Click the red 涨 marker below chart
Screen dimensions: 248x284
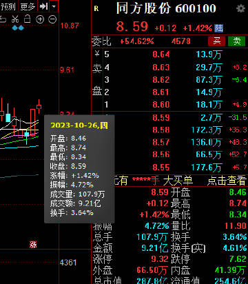(x=33, y=245)
